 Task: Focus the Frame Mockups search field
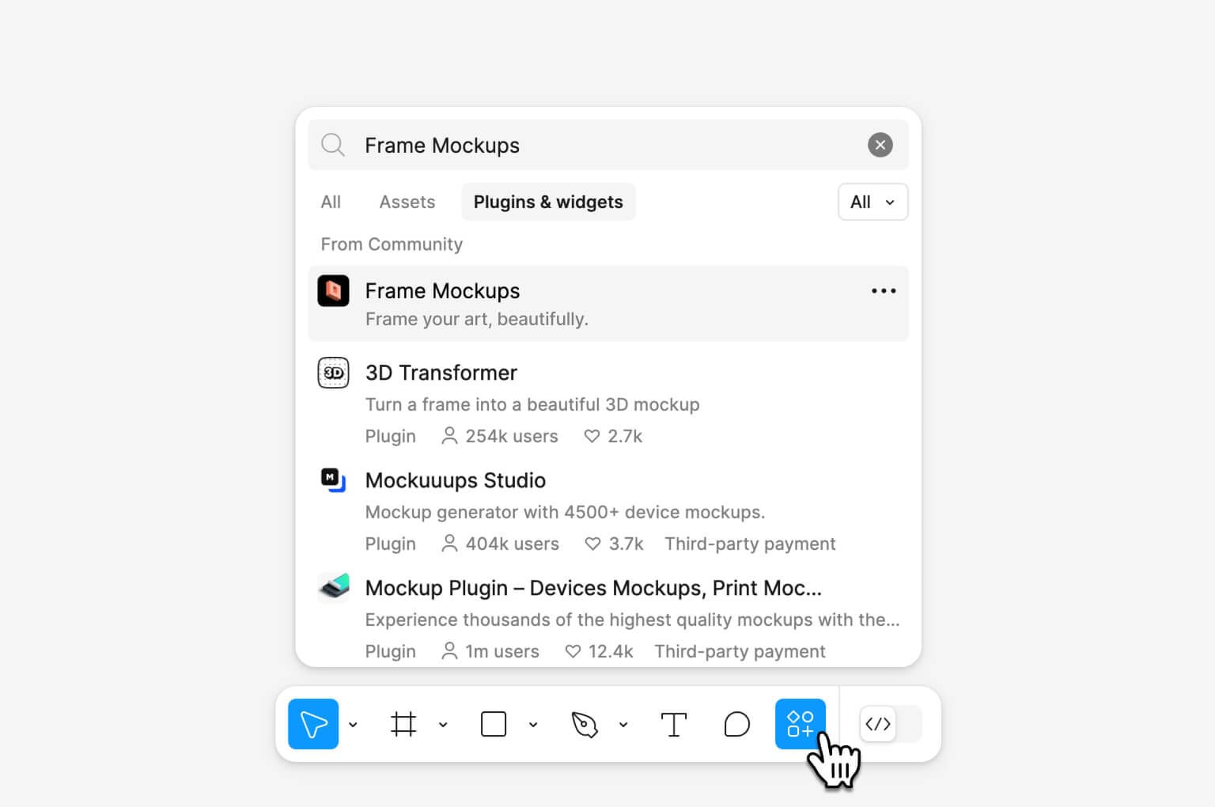click(x=608, y=145)
